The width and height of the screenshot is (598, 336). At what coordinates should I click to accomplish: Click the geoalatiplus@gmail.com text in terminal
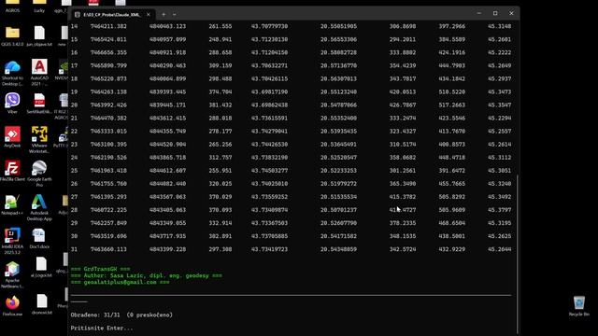121,282
